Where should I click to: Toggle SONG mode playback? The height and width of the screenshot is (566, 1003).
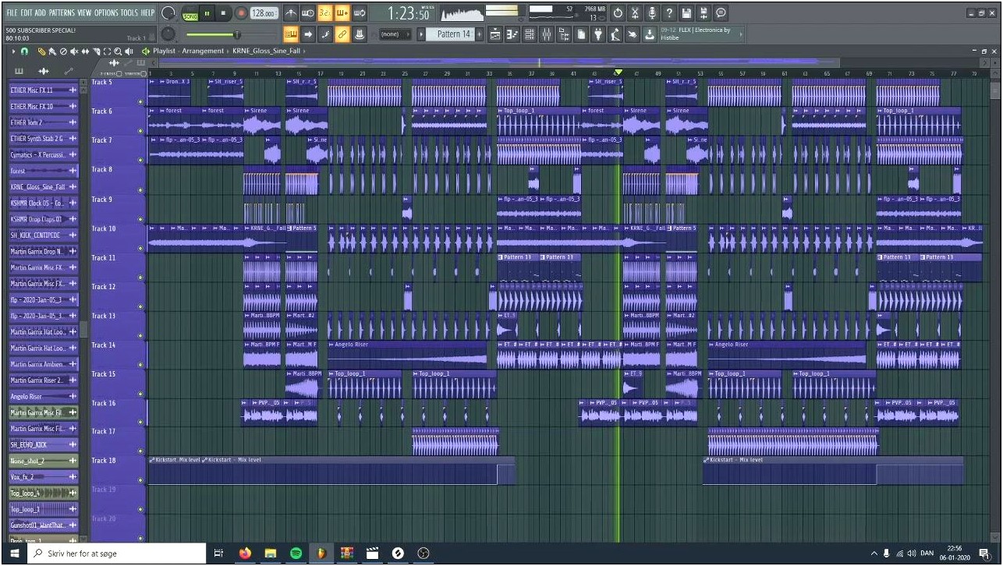pos(190,16)
